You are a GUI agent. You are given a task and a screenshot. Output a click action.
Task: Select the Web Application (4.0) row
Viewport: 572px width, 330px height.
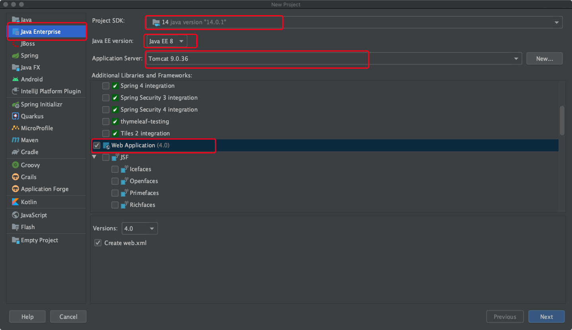[x=325, y=145]
